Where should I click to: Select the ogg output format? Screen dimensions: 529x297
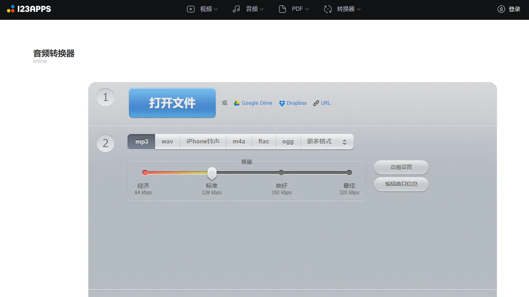point(288,141)
